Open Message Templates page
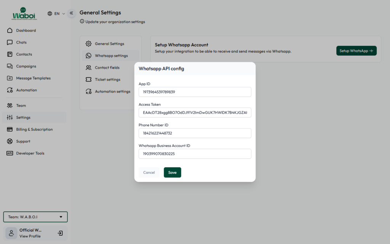Image resolution: width=390 pixels, height=244 pixels. (34, 78)
